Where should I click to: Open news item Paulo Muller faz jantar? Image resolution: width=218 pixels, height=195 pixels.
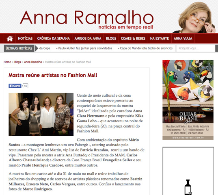85,48
